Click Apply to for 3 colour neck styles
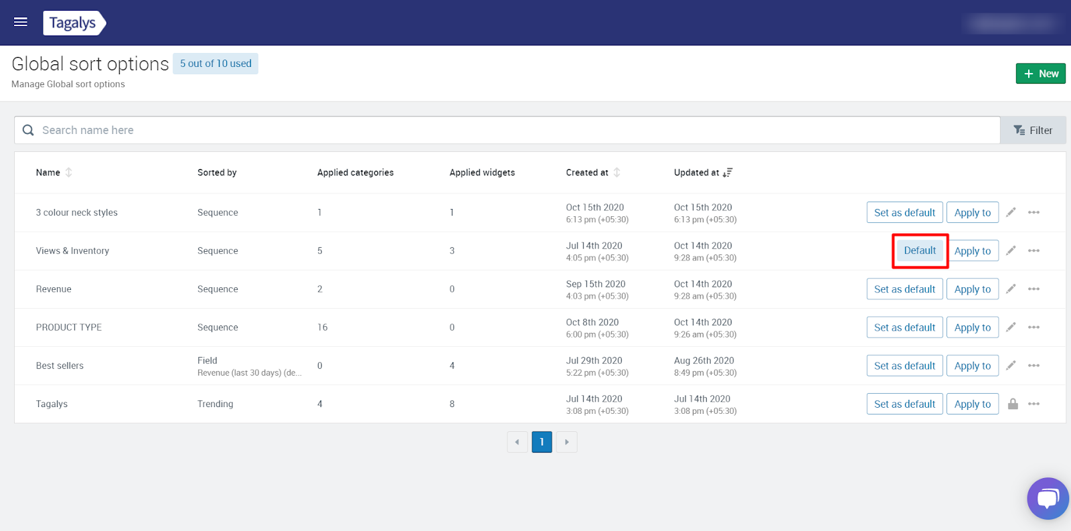Image resolution: width=1071 pixels, height=531 pixels. click(x=973, y=212)
